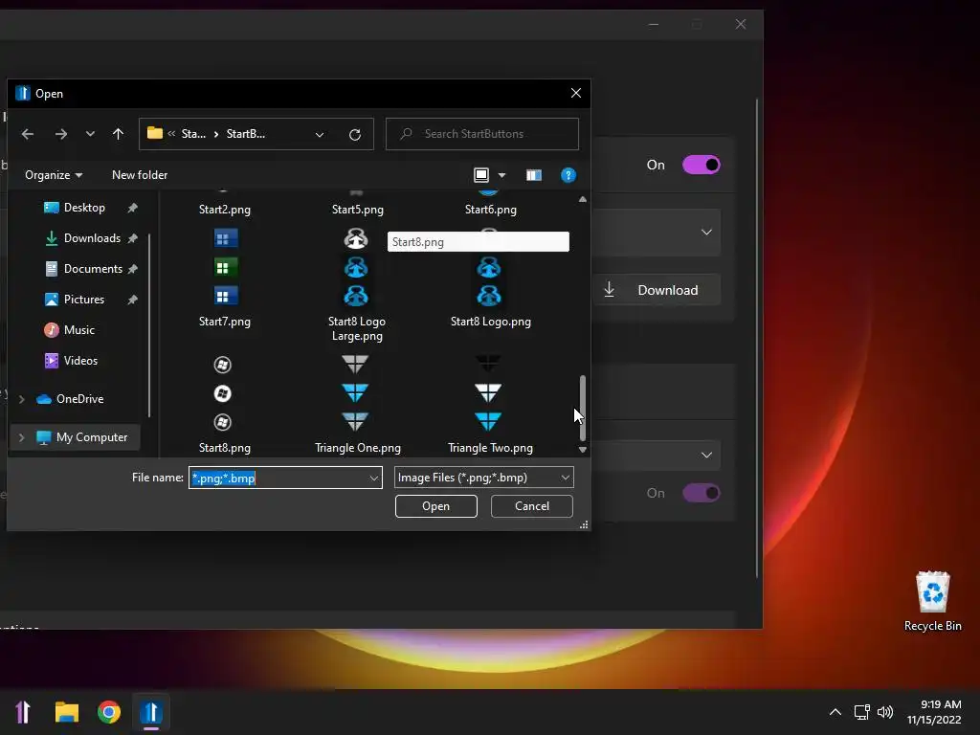Click the Search StartButtons field
Screen dimensions: 980x735
[482, 134]
